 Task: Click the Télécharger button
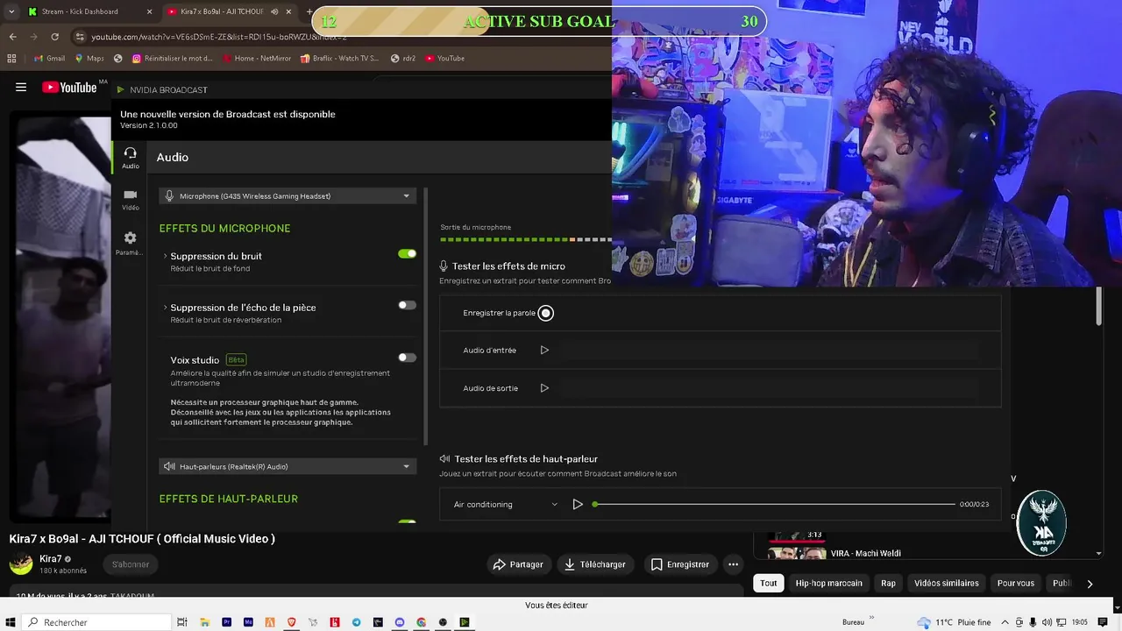(x=595, y=564)
